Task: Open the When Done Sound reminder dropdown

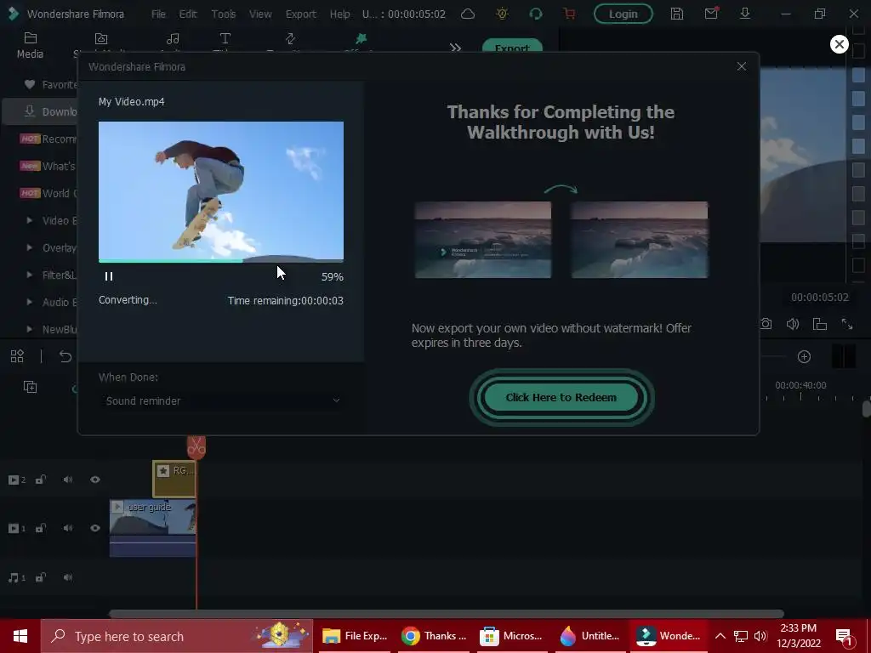Action: 222,401
